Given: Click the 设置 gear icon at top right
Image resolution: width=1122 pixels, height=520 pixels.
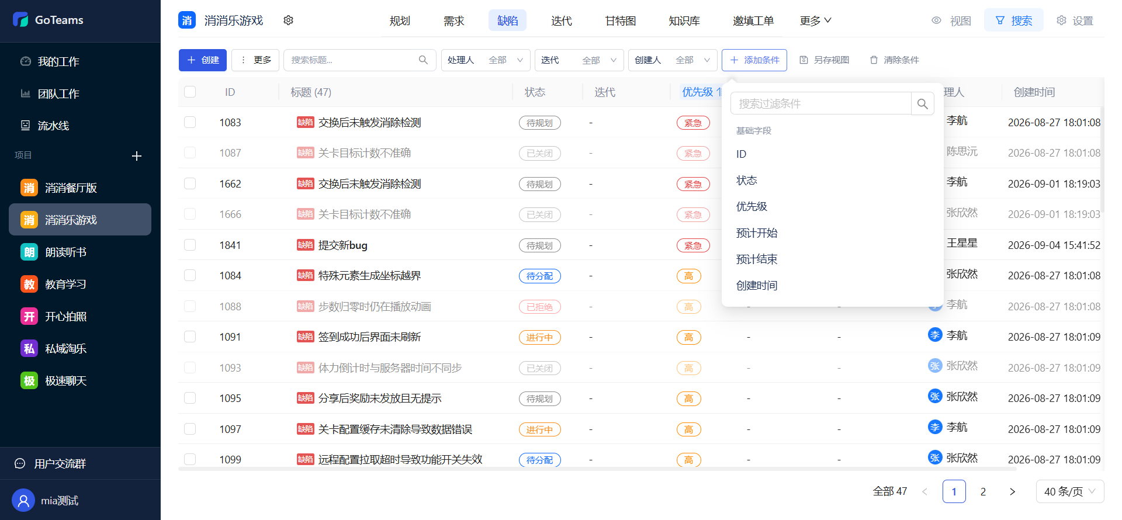Looking at the screenshot, I should (1061, 20).
